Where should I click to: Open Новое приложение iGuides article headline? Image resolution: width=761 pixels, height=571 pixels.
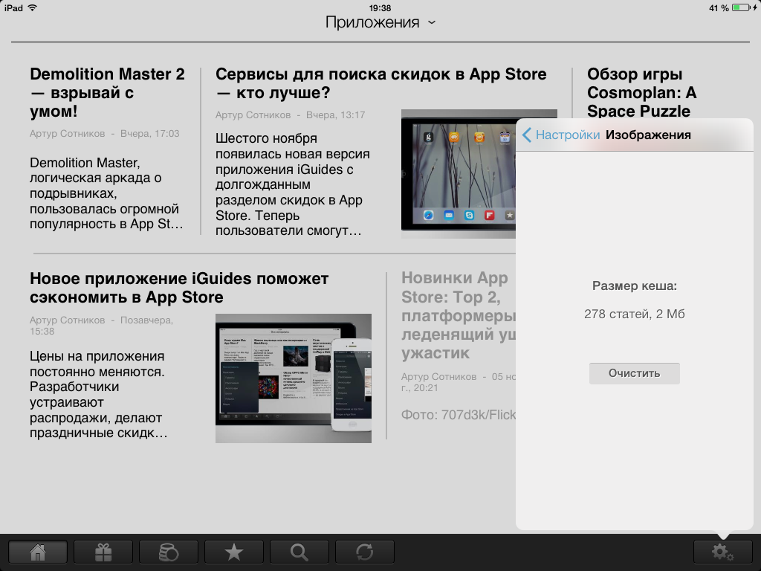(179, 288)
